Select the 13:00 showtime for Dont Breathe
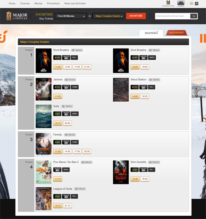 (x=68, y=67)
